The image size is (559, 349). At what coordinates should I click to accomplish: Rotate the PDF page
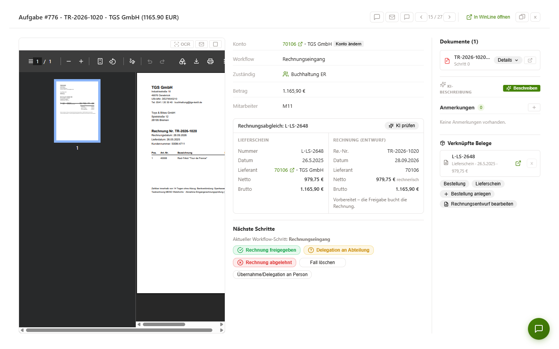[x=113, y=61]
